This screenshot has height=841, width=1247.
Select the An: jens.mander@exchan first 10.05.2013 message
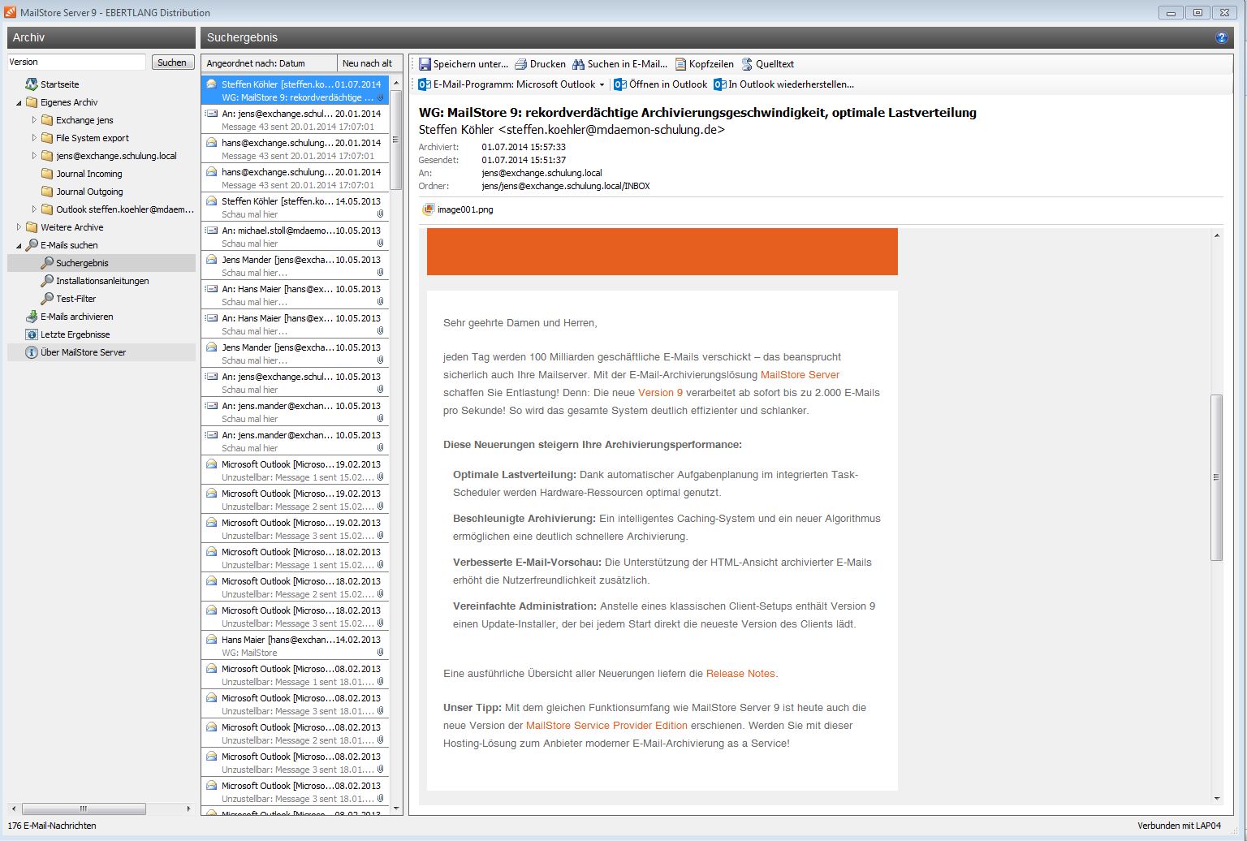[x=296, y=412]
